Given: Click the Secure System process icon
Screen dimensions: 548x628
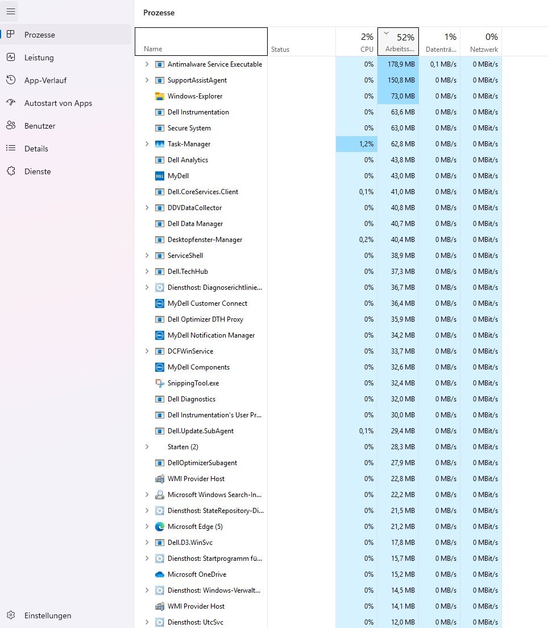Looking at the screenshot, I should 160,128.
